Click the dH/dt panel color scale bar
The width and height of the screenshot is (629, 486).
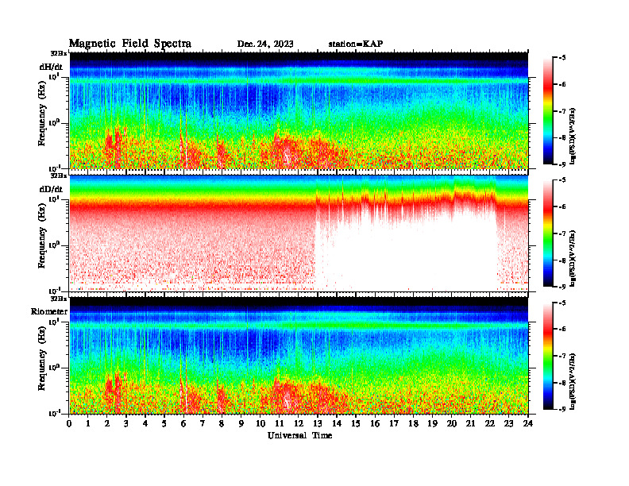click(548, 111)
